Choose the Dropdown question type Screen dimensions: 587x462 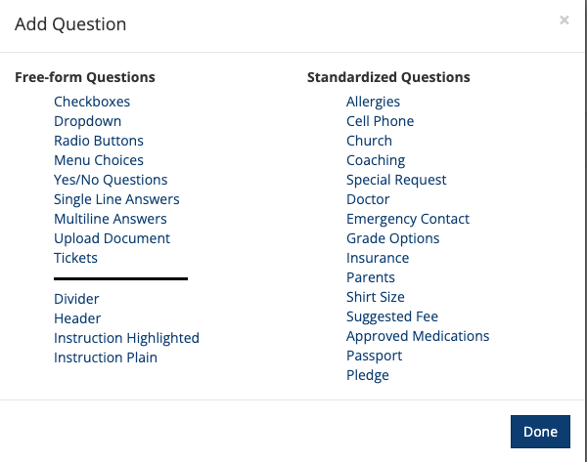88,121
